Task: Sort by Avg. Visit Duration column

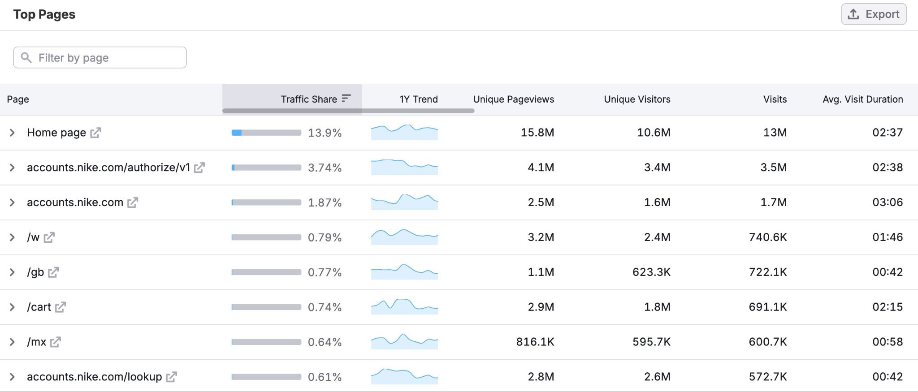Action: point(863,99)
